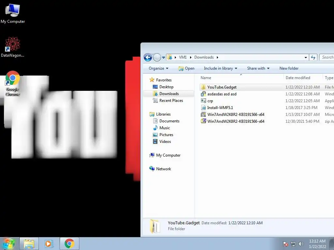Click Install-WMF5.1 script icon
334x250 pixels.
(x=204, y=107)
